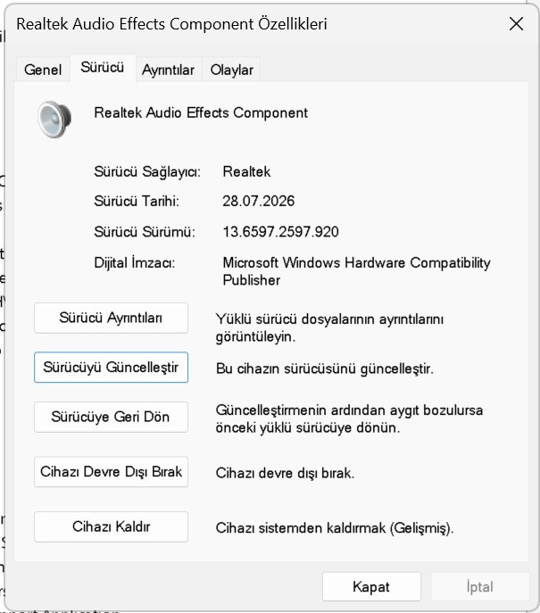Click the speaker device icon
540x613 pixels.
pos(54,120)
